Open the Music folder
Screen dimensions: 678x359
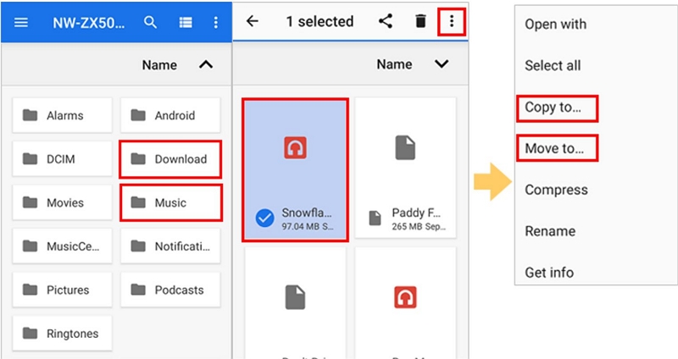[x=171, y=202]
